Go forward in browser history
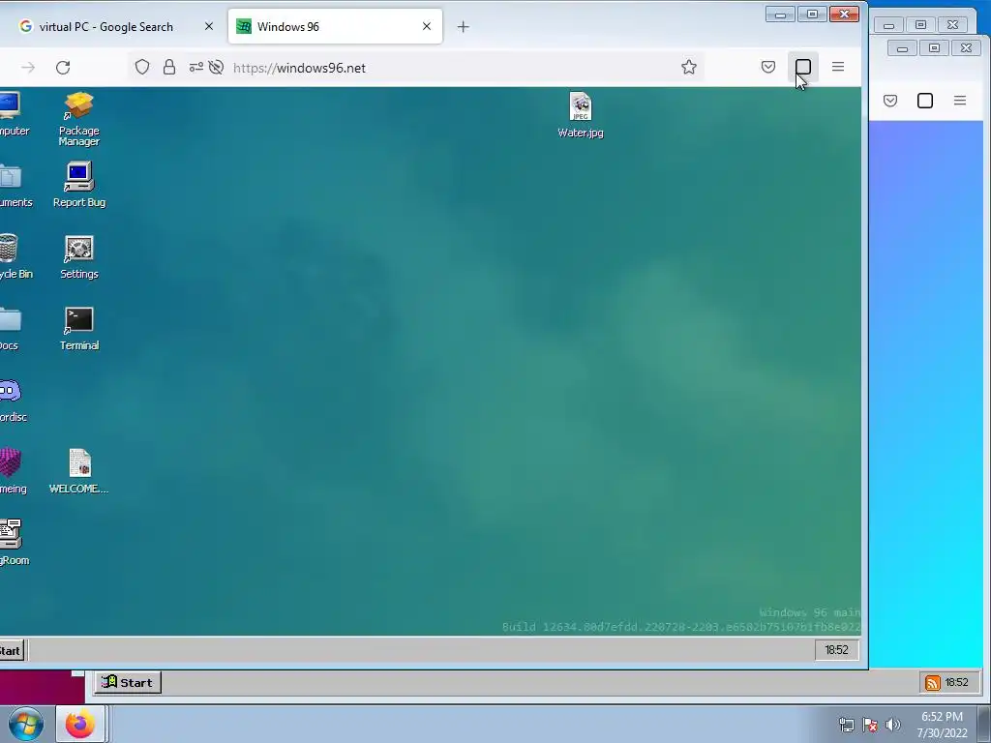Image resolution: width=991 pixels, height=743 pixels. (x=28, y=67)
